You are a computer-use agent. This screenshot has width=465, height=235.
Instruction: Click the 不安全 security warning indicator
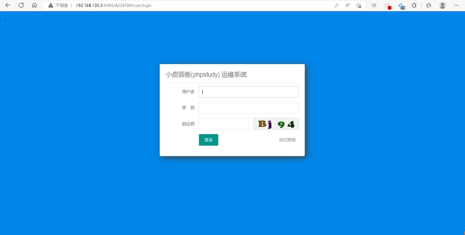[58, 5]
